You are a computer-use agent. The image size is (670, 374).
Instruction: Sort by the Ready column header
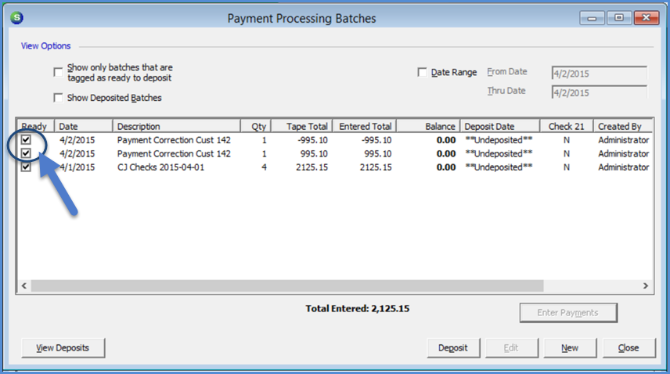coord(35,127)
